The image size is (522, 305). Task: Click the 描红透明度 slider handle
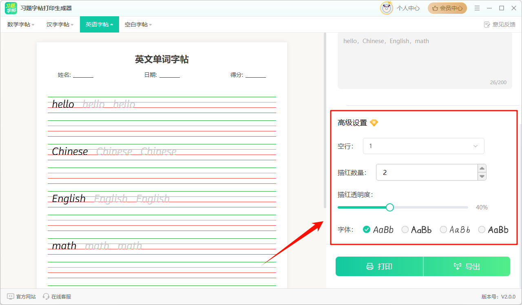click(390, 207)
